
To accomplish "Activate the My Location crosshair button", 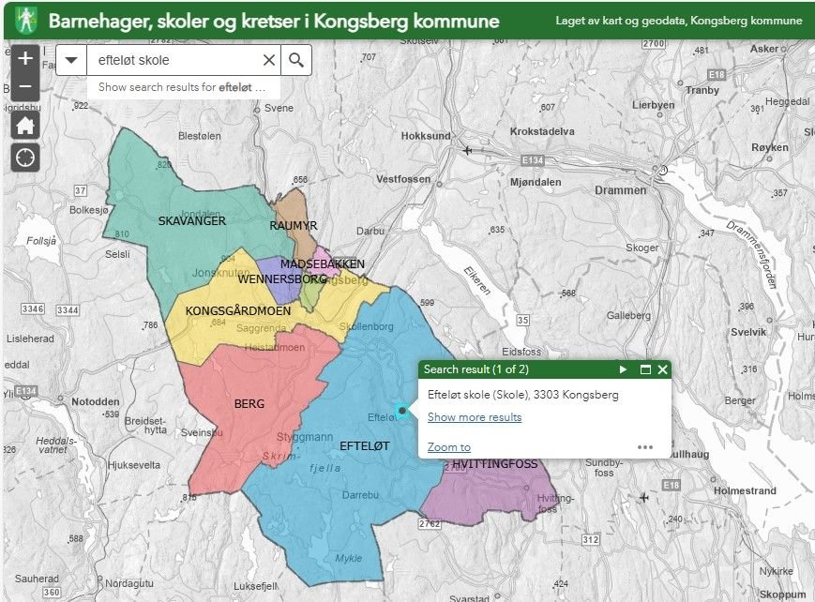I will (25, 158).
